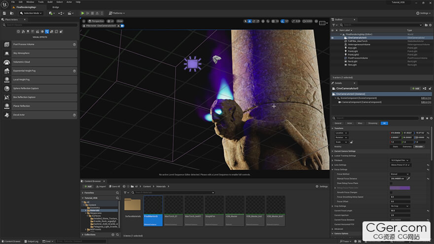Open the Window menu
The height and width of the screenshot is (244, 434).
tap(30, 2)
